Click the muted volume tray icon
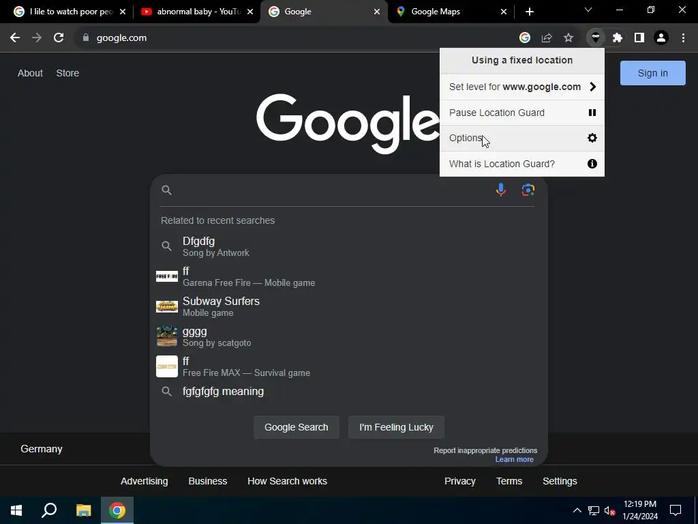This screenshot has width=698, height=524. 609,510
